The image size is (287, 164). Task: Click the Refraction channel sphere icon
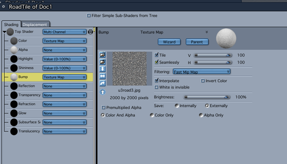coord(14,104)
